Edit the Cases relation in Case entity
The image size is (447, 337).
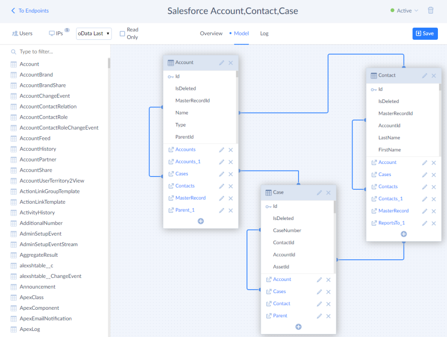[319, 292]
